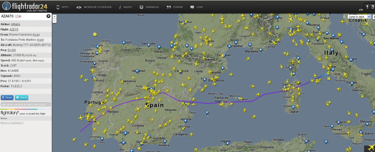The image size is (375, 152).
Task: Zoom in with the map plus button
Action: click(55, 17)
